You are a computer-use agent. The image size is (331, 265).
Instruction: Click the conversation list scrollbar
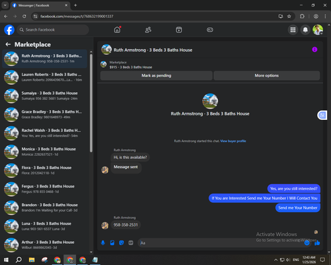pyautogui.click(x=91, y=103)
